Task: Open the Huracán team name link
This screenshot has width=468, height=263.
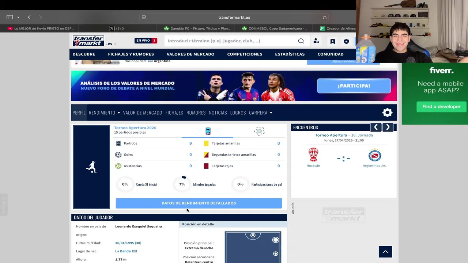Action: [x=313, y=166]
